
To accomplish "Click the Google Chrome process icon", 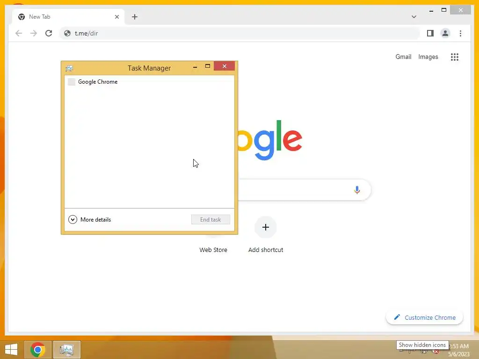I will click(x=72, y=82).
